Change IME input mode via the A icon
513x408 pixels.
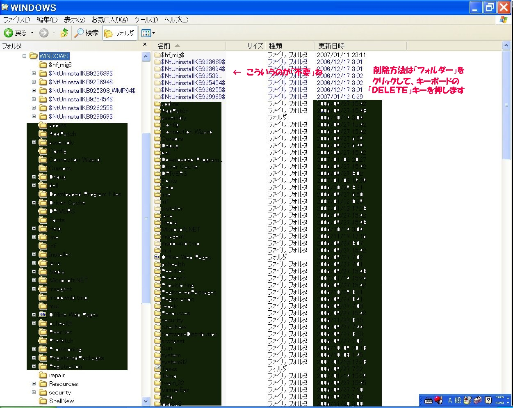pyautogui.click(x=450, y=400)
